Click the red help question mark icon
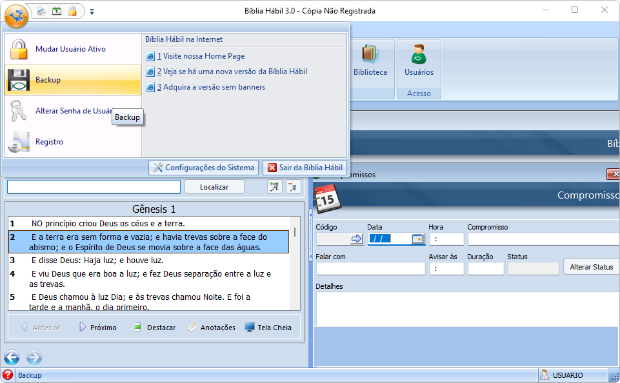This screenshot has width=620, height=383. (x=8, y=375)
